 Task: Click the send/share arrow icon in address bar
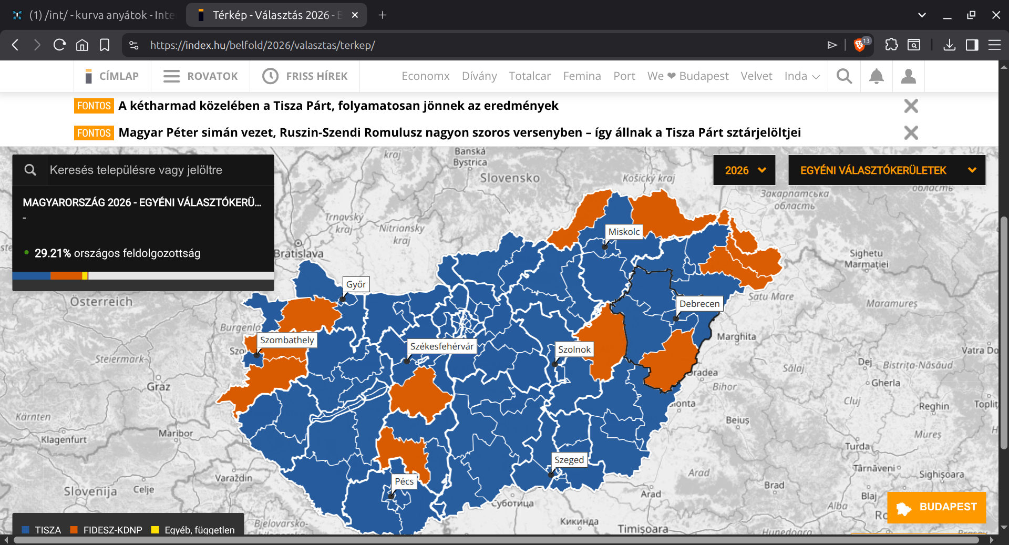click(832, 45)
